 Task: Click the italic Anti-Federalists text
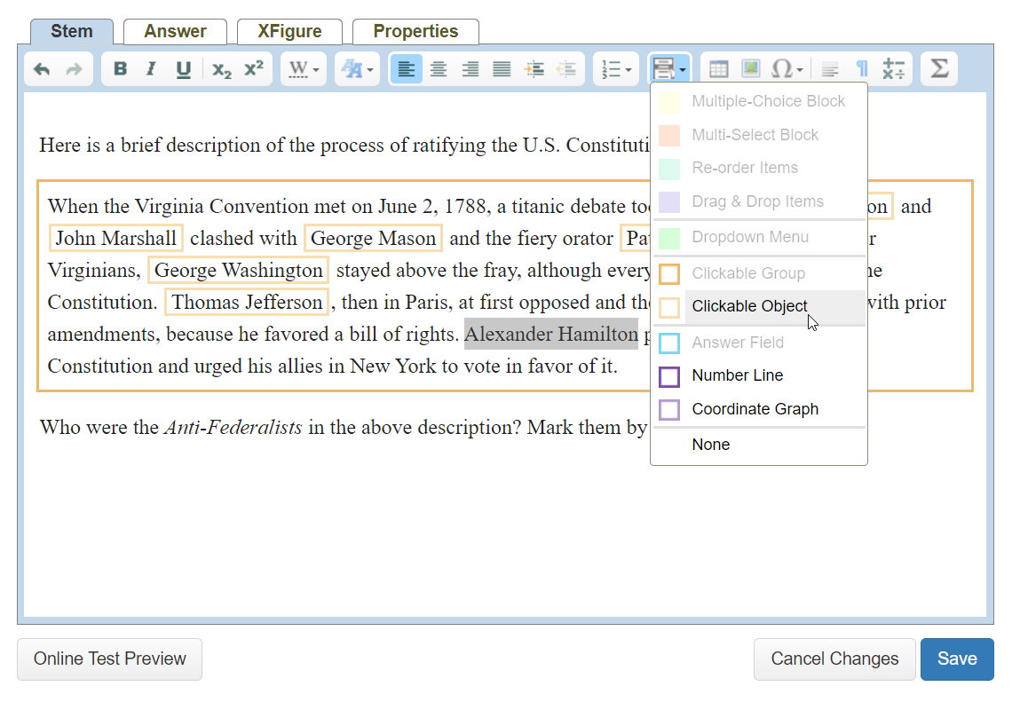click(233, 427)
